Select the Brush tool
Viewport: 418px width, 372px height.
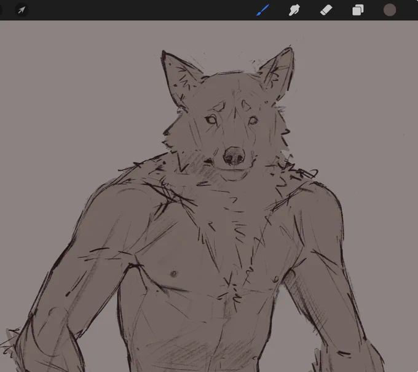(x=263, y=10)
